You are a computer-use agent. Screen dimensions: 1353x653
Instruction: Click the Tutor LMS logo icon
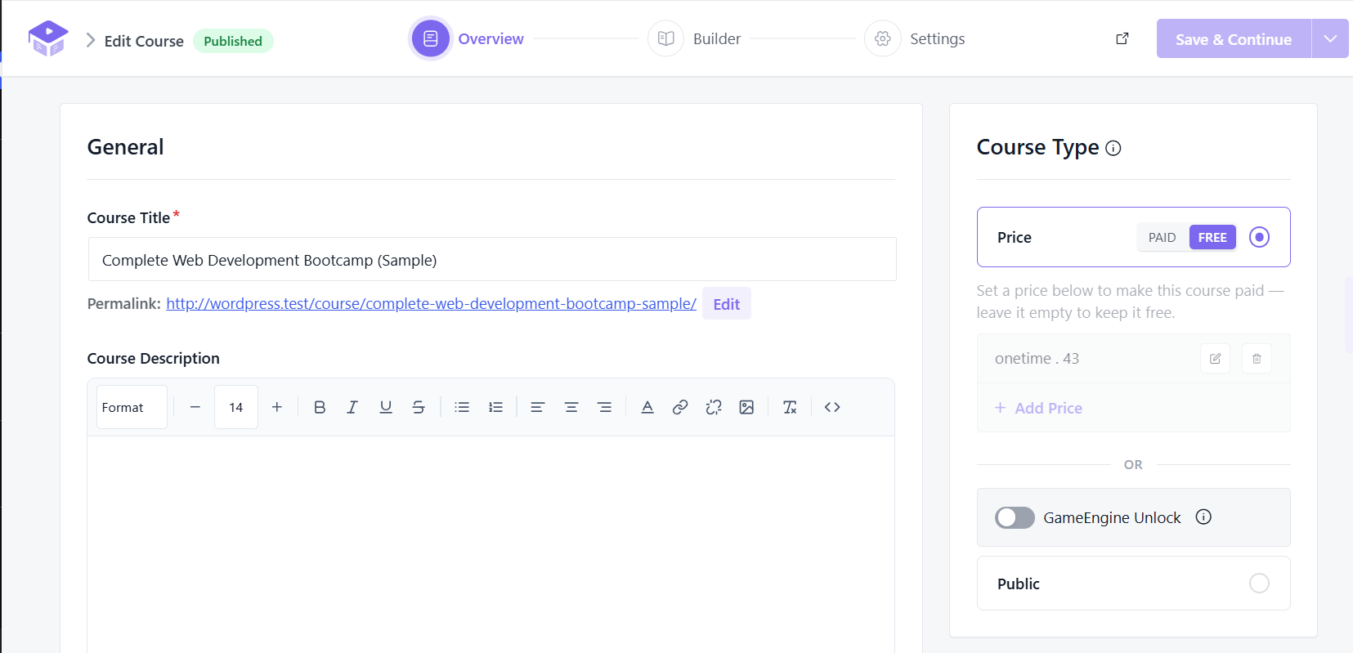(48, 38)
